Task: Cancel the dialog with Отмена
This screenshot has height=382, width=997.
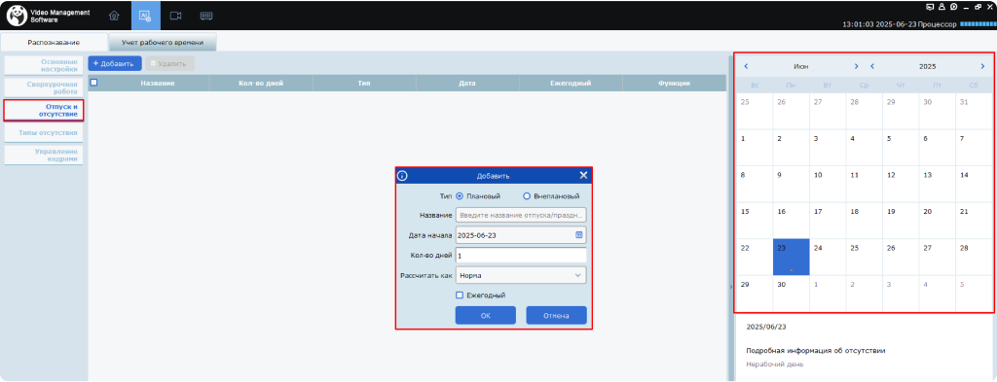Action: coord(556,315)
